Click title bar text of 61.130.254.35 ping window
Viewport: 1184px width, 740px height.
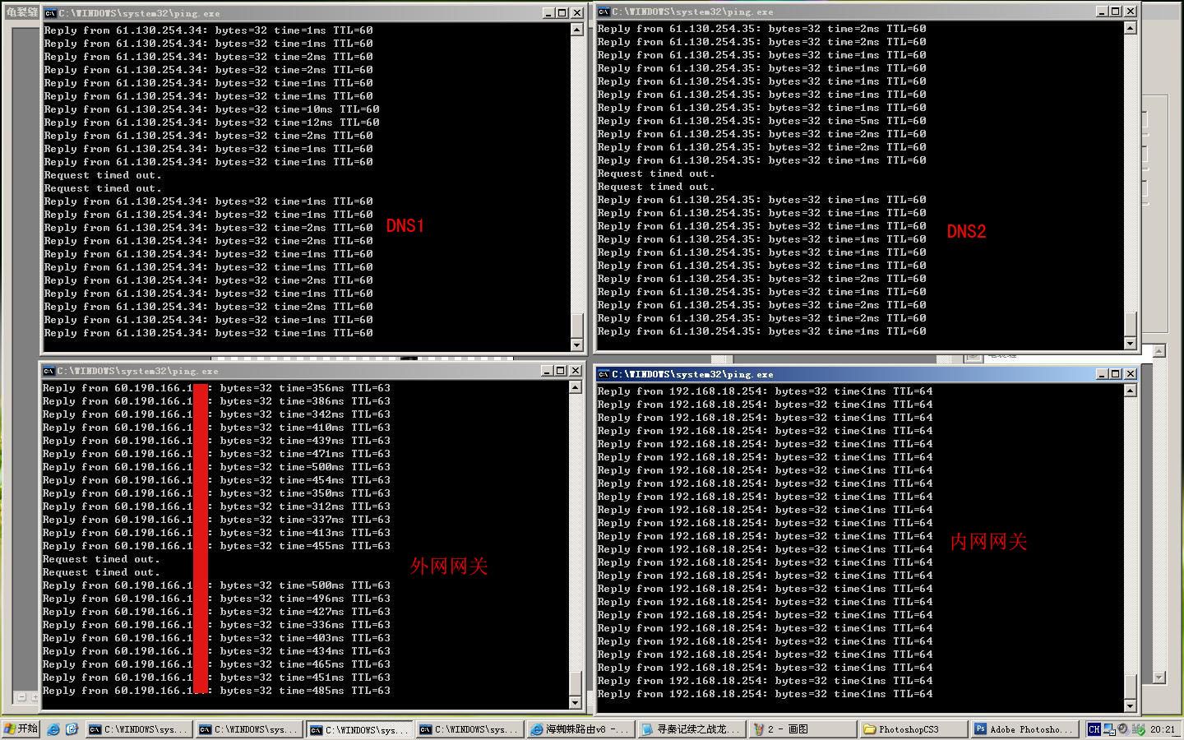692,12
